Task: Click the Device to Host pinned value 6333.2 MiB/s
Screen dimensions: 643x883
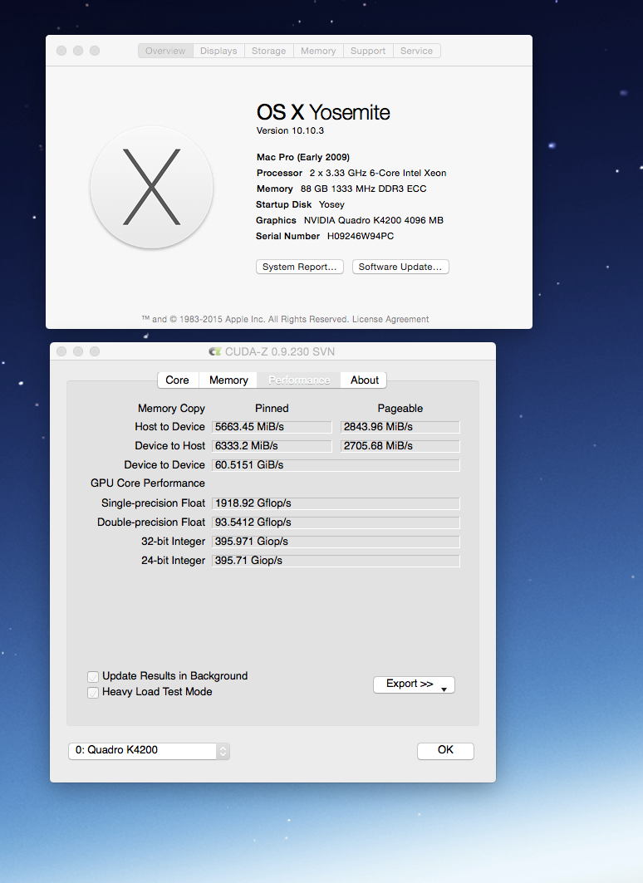Action: point(272,446)
